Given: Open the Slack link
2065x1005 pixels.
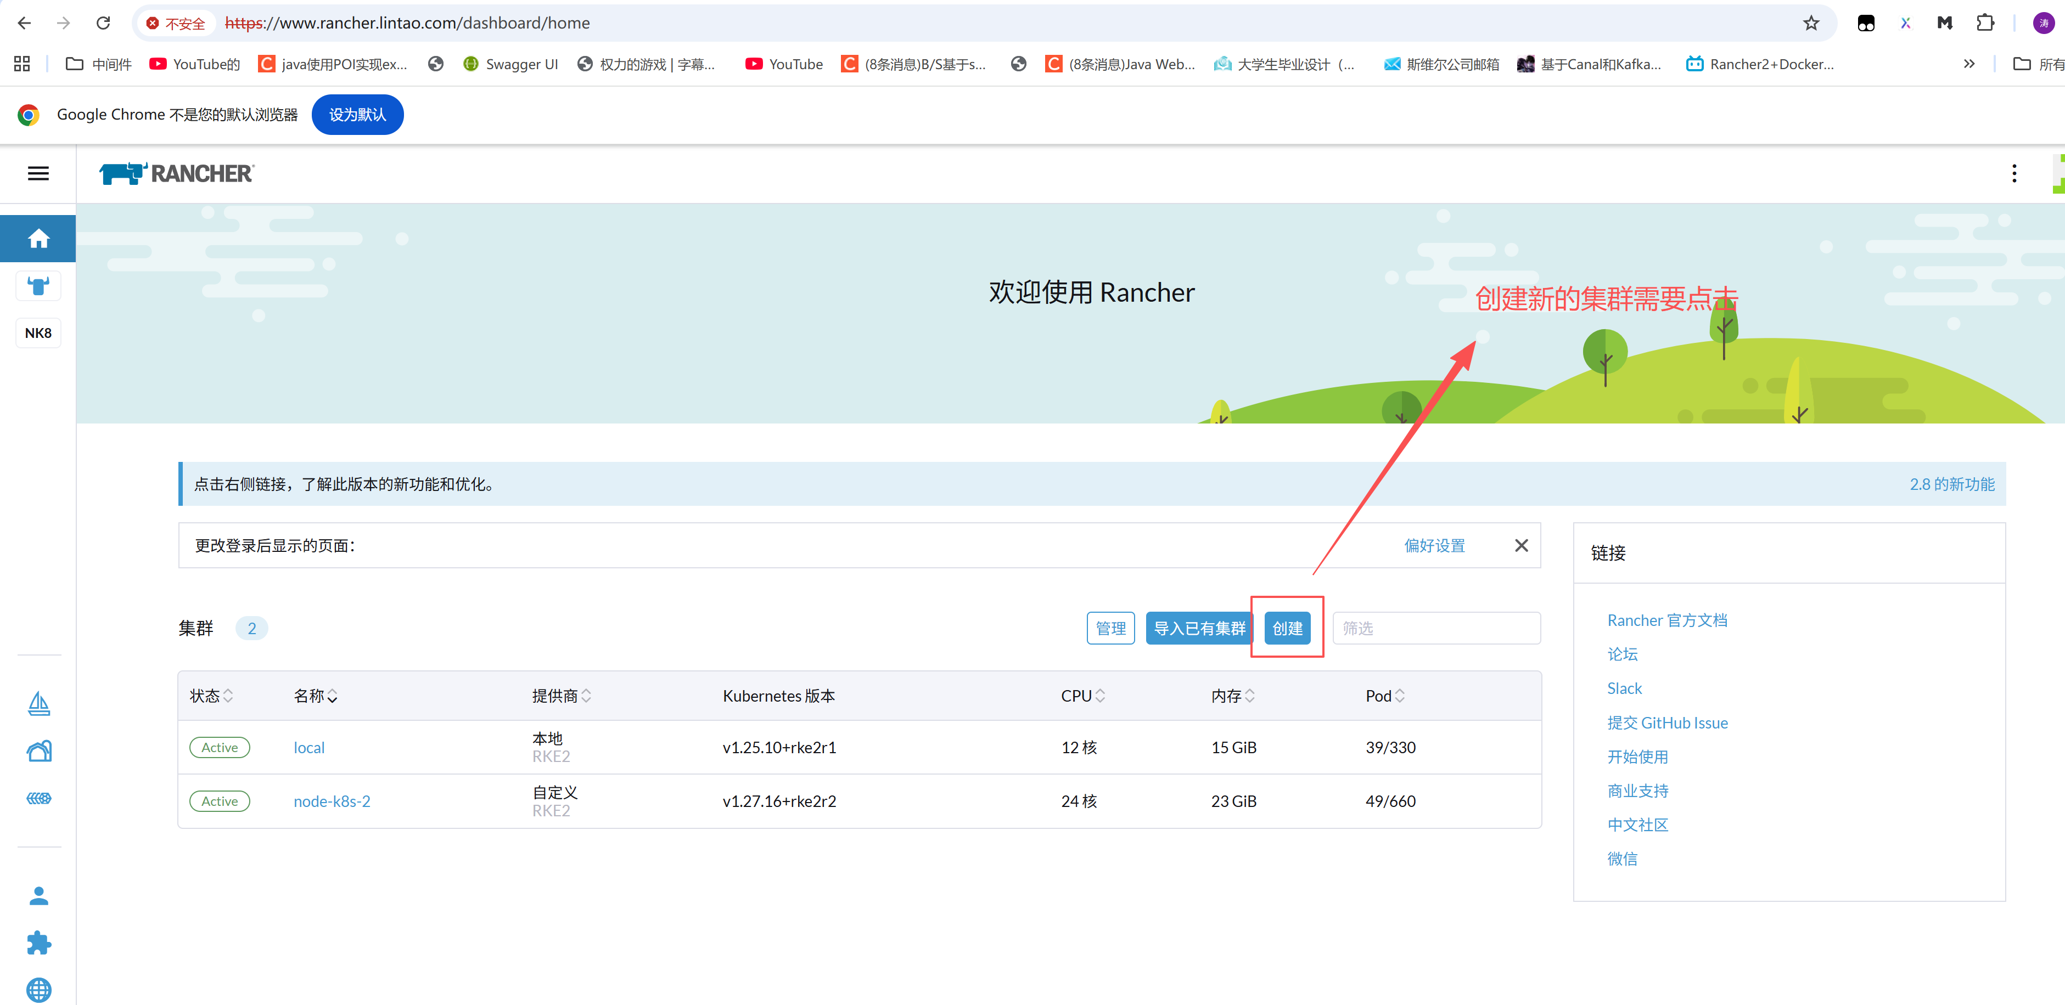Looking at the screenshot, I should [1624, 688].
